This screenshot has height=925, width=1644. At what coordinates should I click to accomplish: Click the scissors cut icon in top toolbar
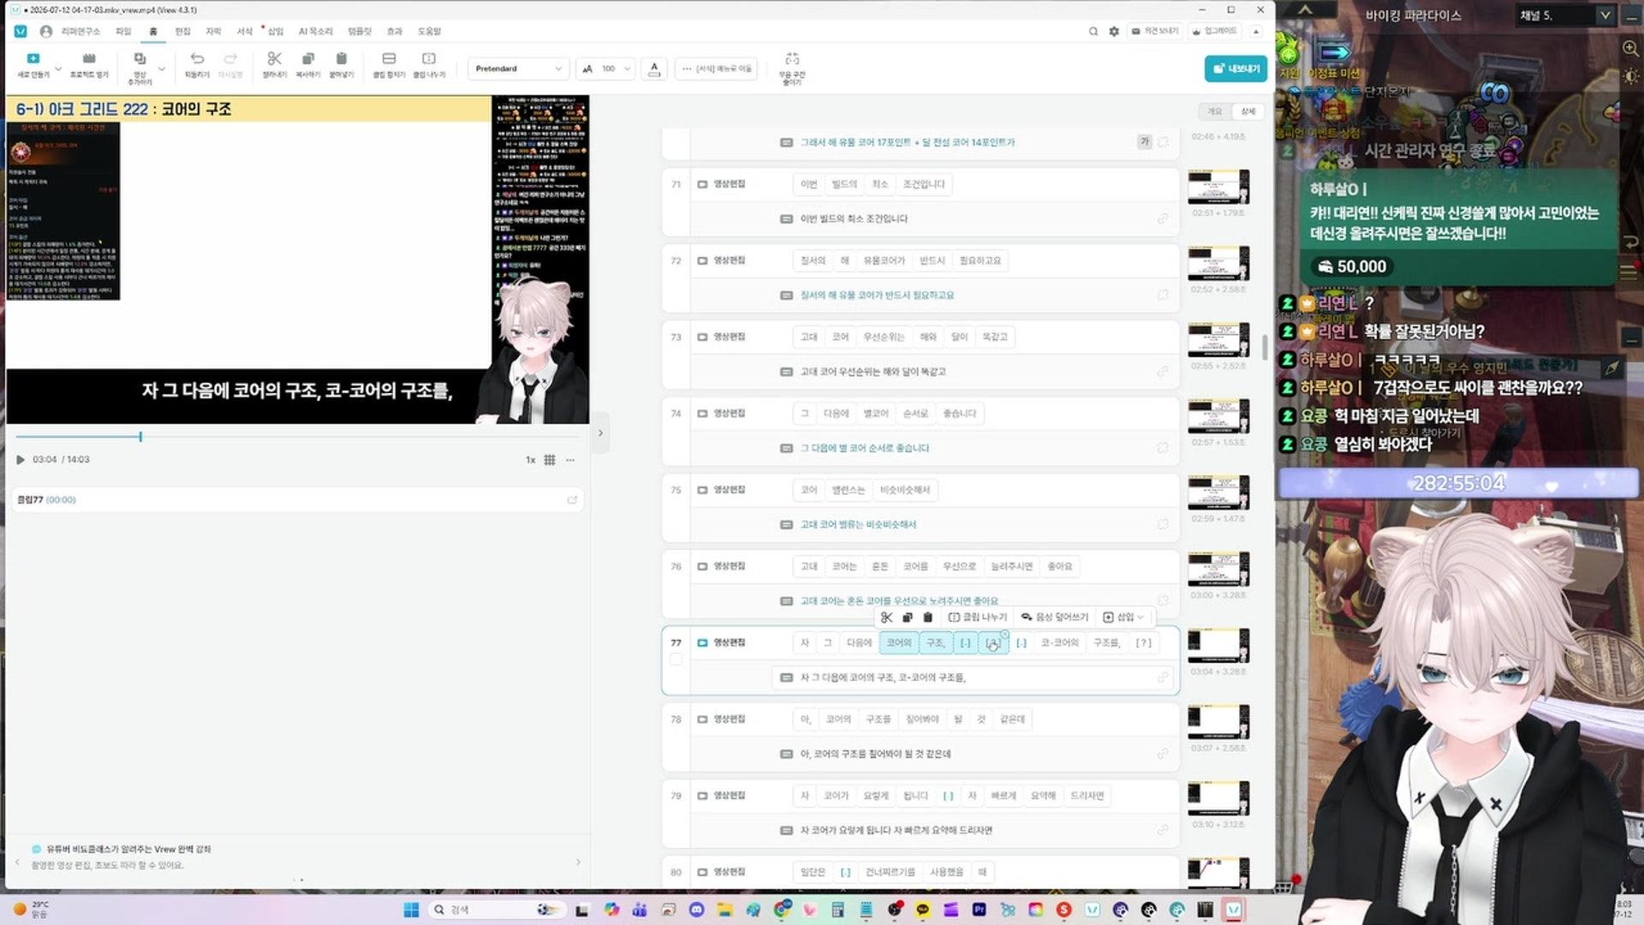tap(274, 58)
